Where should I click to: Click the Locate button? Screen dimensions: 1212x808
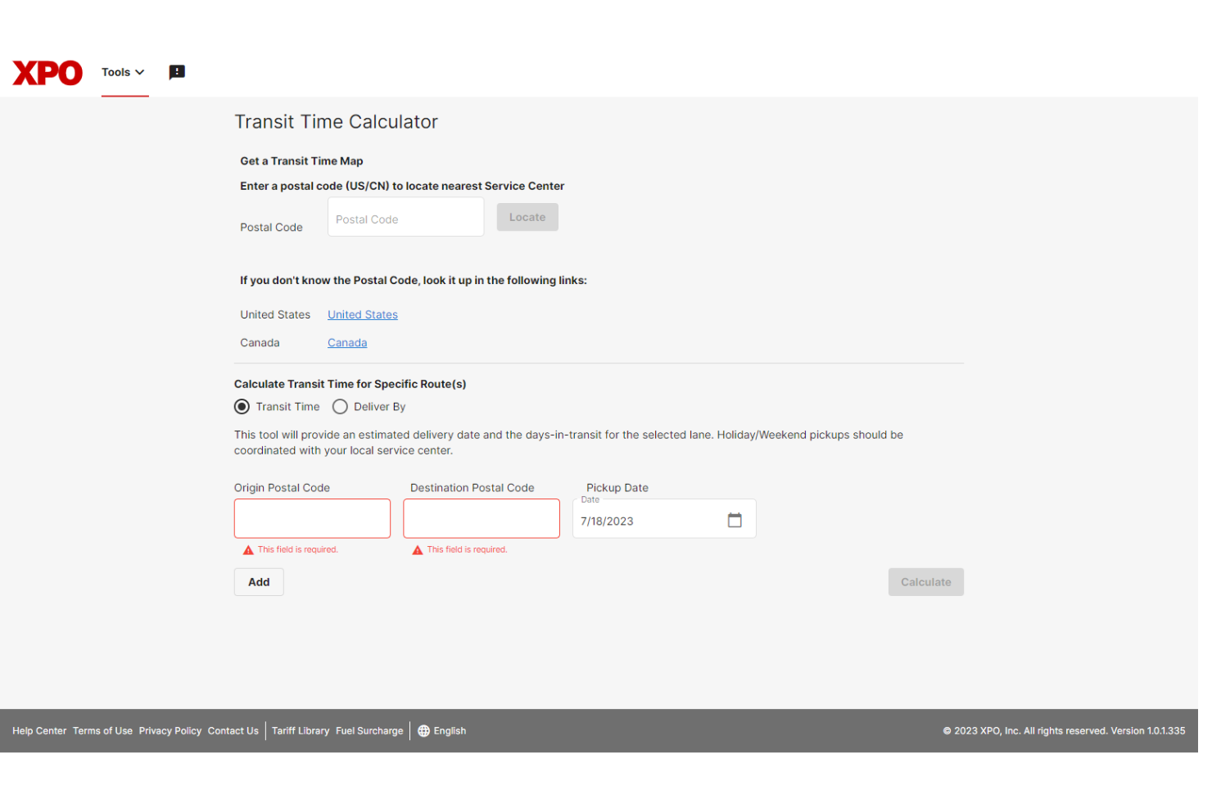tap(527, 216)
